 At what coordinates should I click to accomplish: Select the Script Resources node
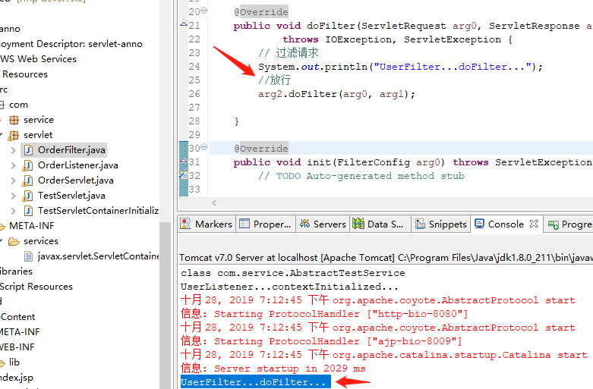36,287
